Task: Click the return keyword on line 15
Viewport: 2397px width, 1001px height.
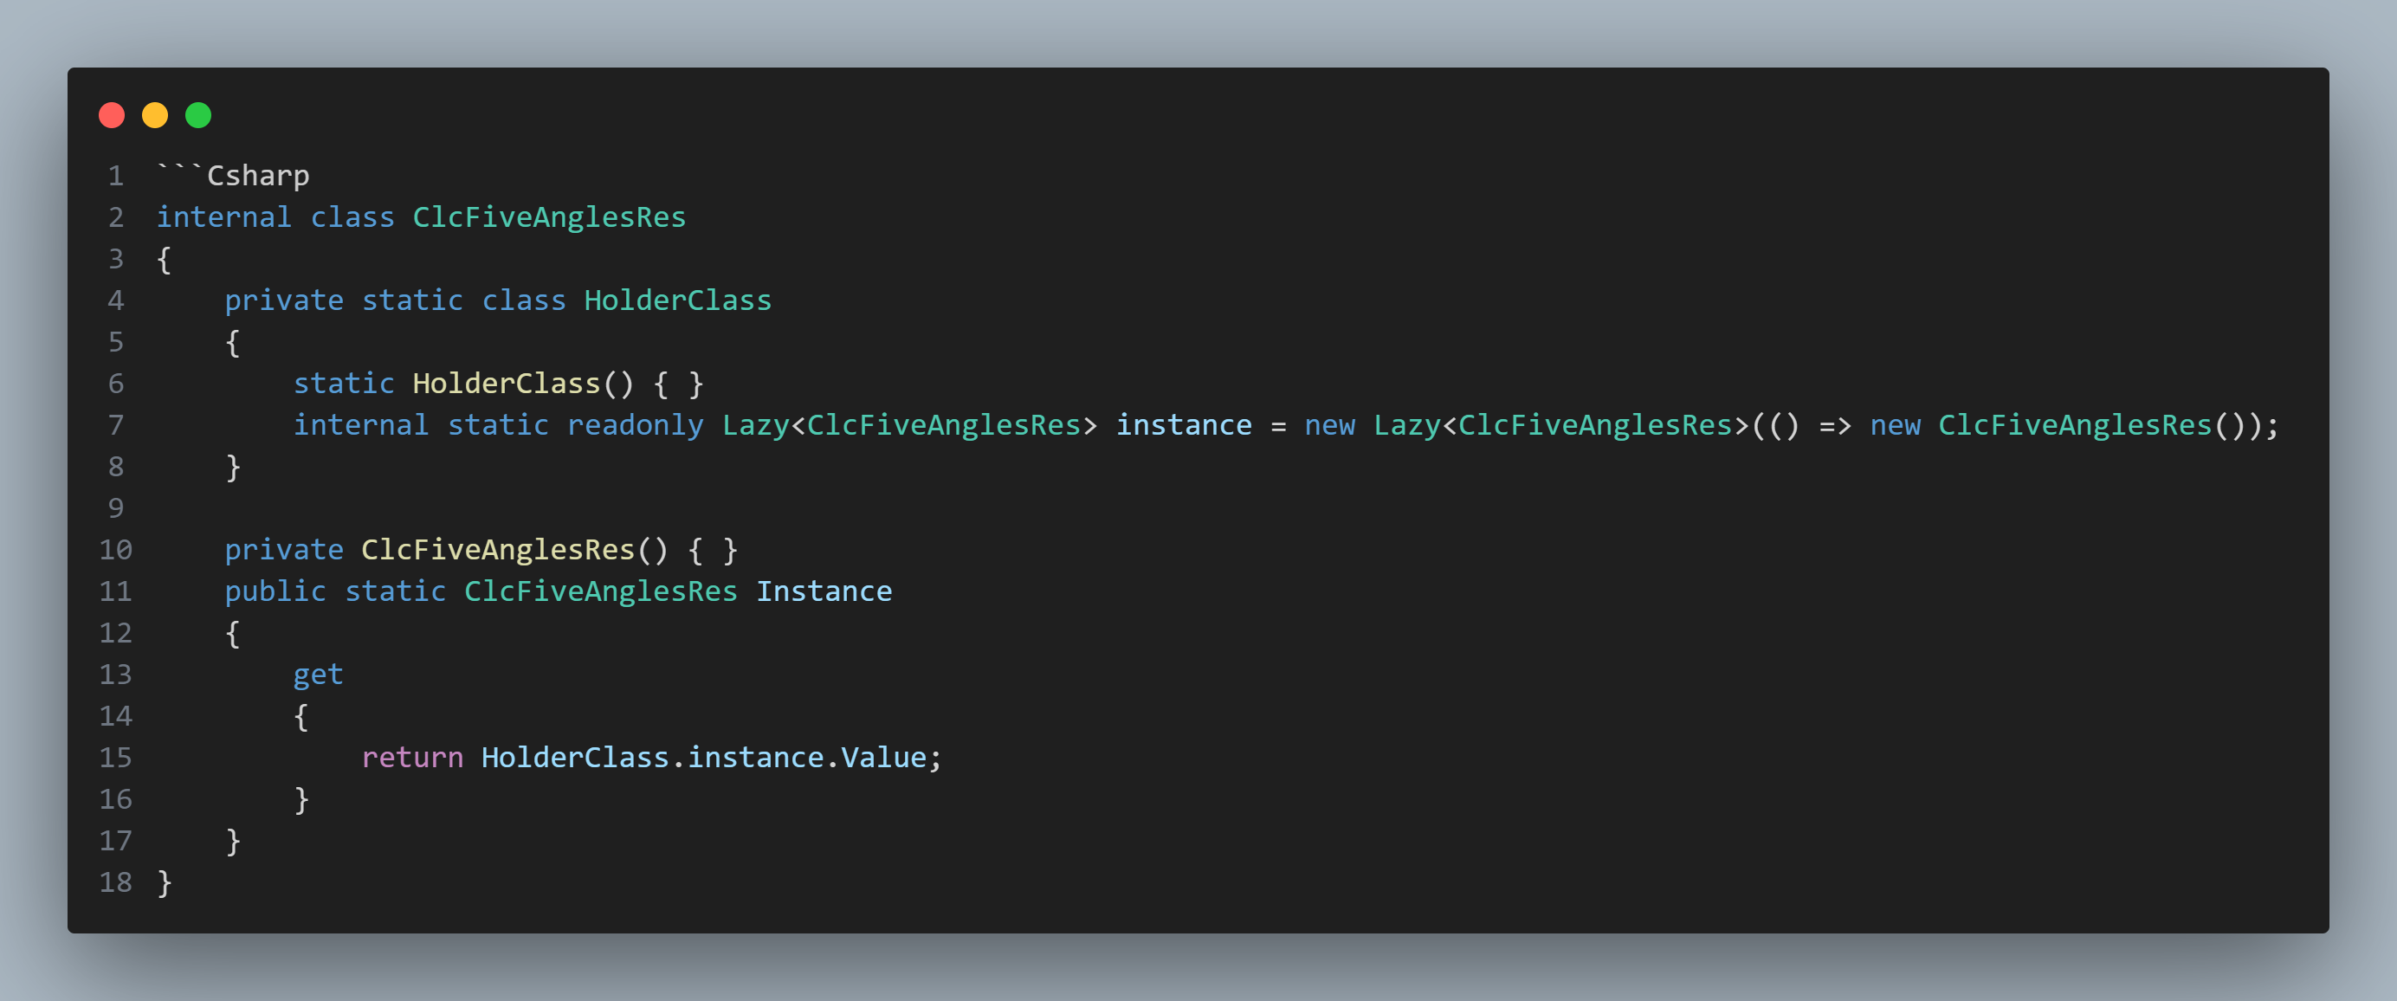Action: (x=412, y=758)
